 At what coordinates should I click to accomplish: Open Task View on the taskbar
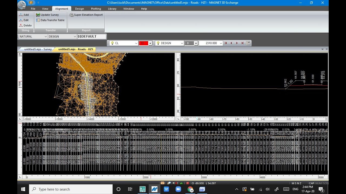(130, 189)
